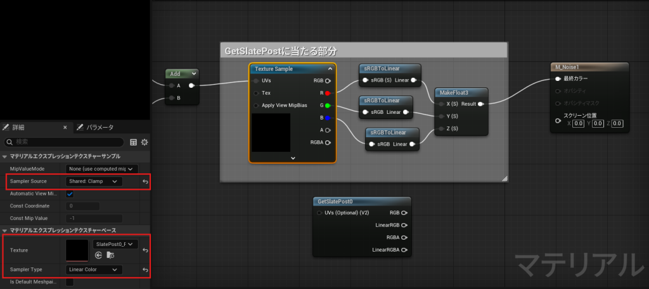The width and height of the screenshot is (649, 289).
Task: Click スクリーン位置 input pin
Action: [x=558, y=121]
